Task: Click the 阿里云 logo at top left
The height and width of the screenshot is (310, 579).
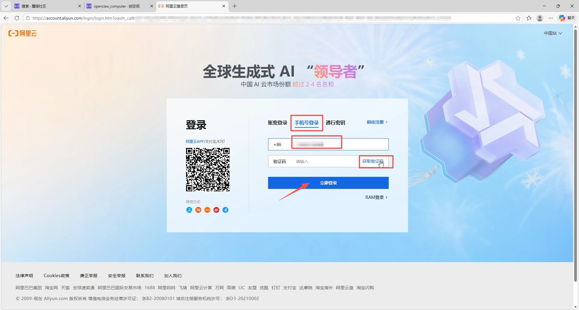Action: pos(23,33)
